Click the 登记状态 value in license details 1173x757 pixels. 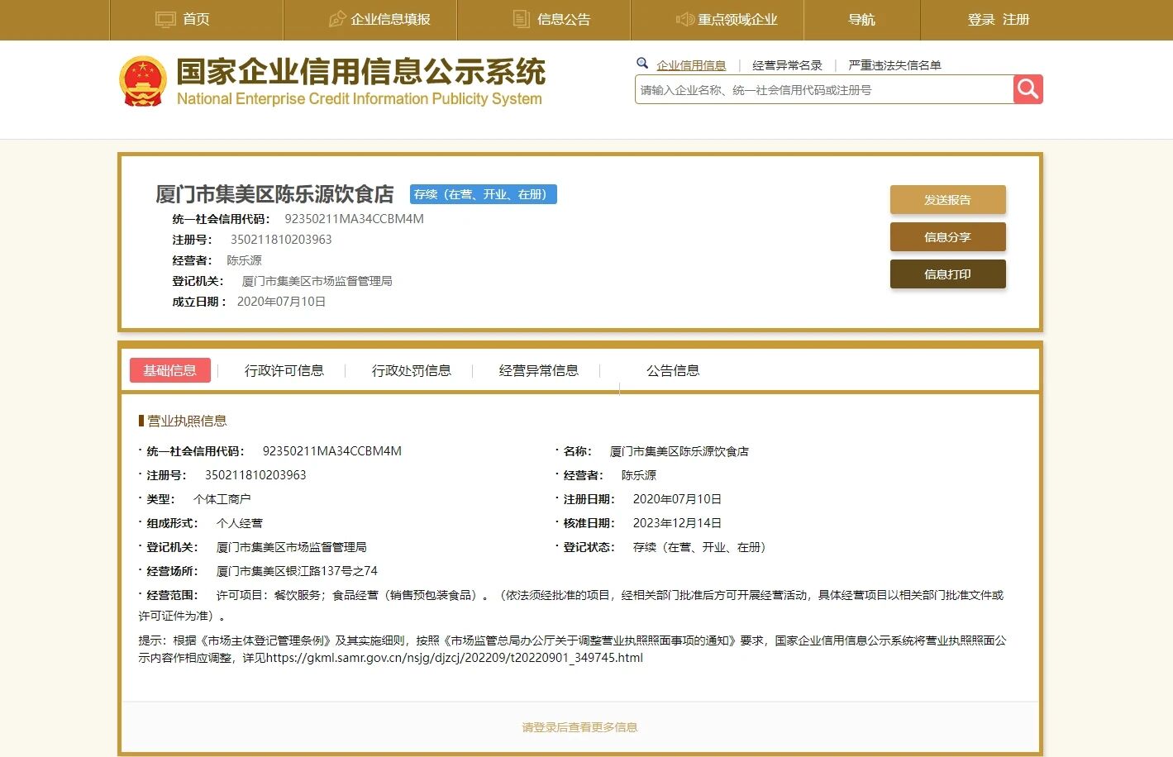pyautogui.click(x=700, y=547)
